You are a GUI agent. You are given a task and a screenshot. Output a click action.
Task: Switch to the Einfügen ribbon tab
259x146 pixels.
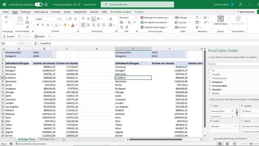coord(26,12)
